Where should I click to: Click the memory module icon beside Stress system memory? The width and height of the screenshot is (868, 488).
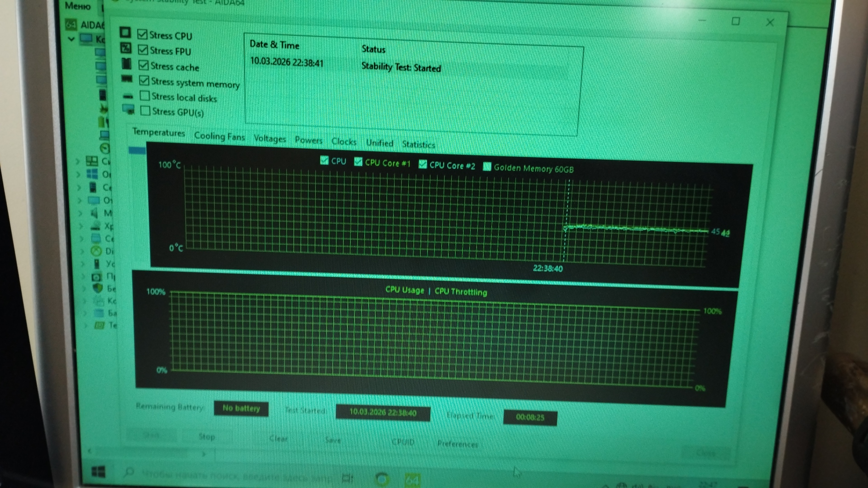[x=127, y=79]
